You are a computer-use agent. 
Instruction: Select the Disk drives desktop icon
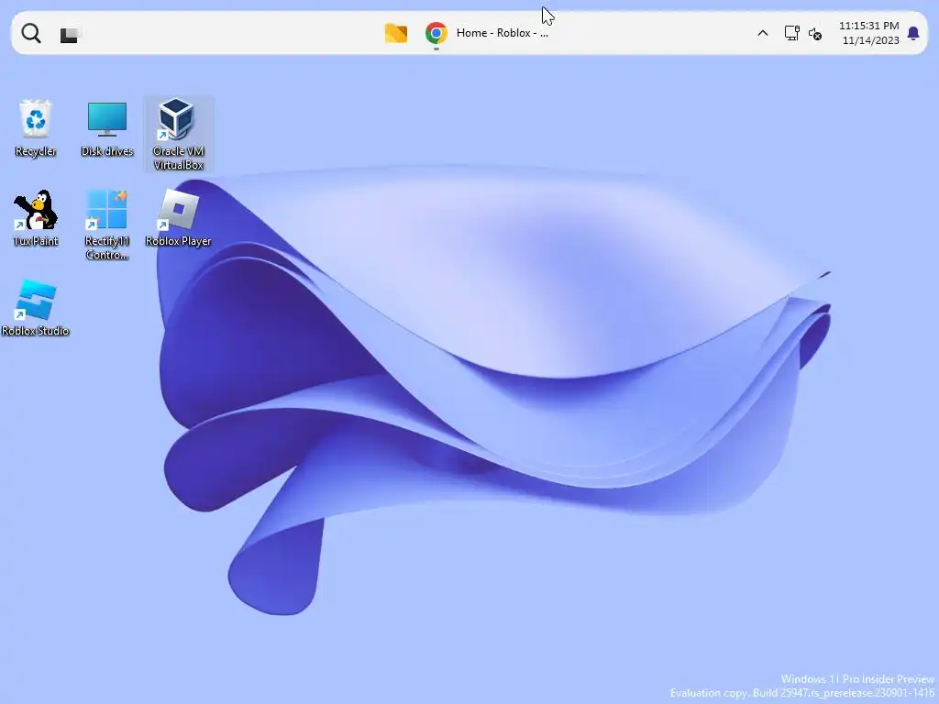107,128
